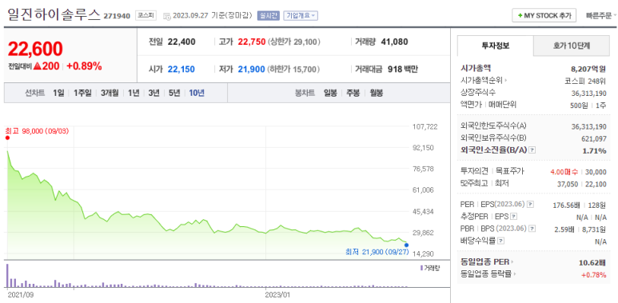Click the stock name 일진하이솔루스
The image size is (618, 303).
tap(54, 14)
